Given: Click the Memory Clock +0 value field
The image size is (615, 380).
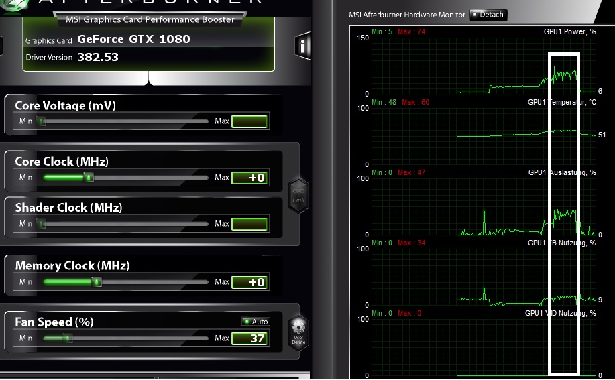Looking at the screenshot, I should [x=249, y=282].
